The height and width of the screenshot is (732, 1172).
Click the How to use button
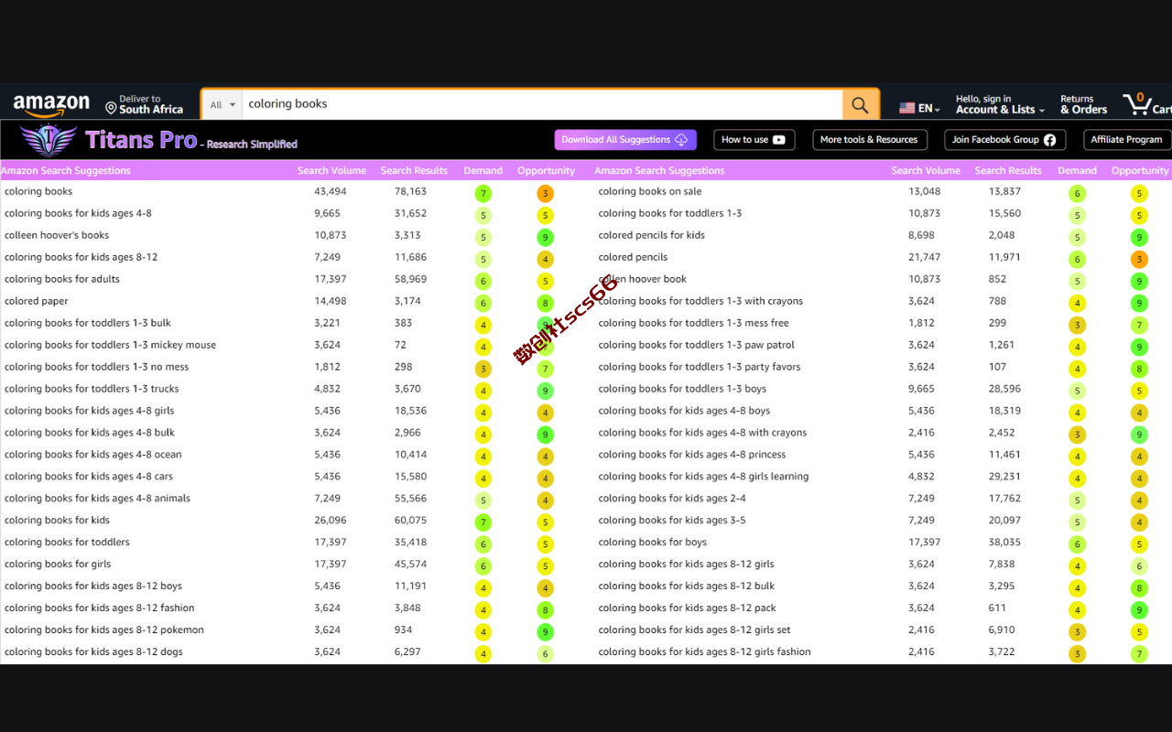[754, 140]
